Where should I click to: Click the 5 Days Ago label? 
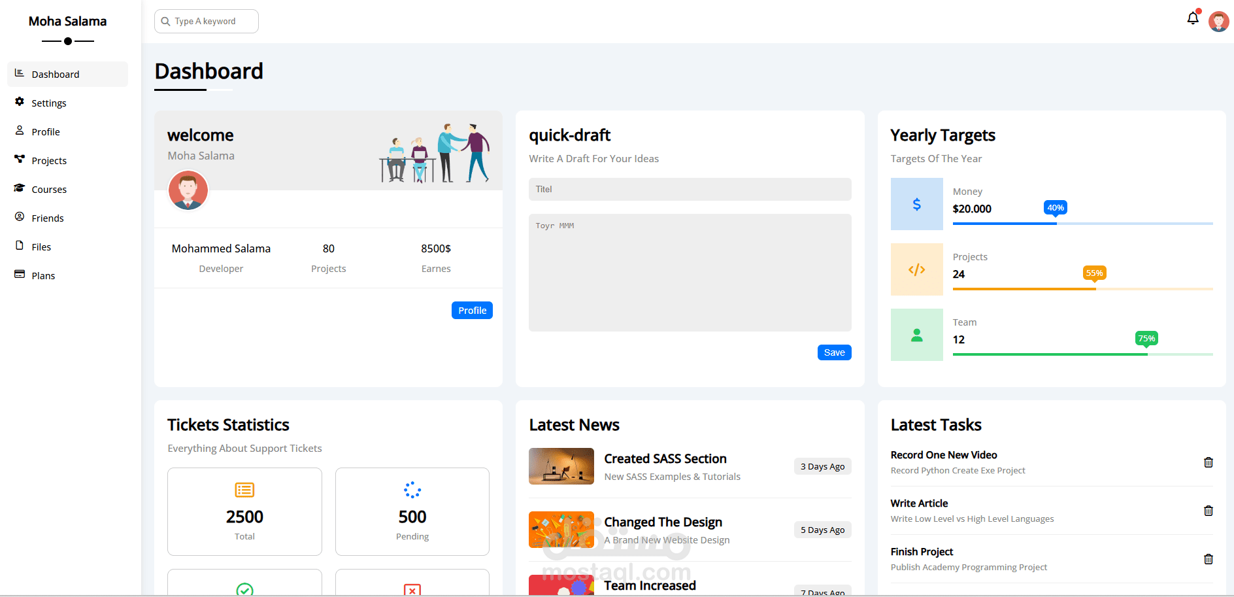822,530
